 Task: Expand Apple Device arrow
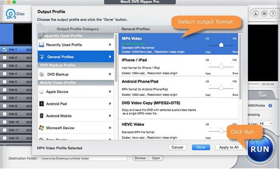(110, 91)
